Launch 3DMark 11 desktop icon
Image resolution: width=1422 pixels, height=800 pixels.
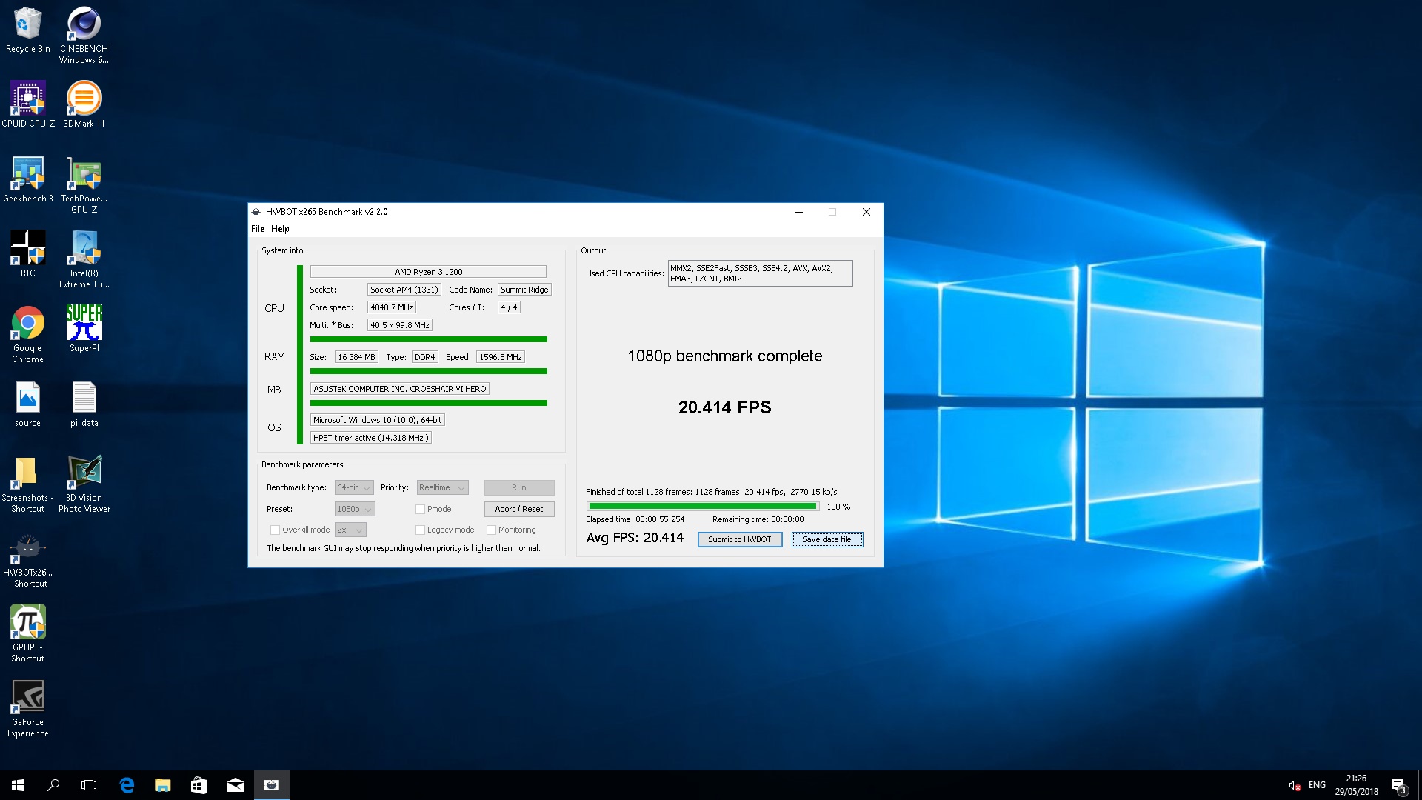[84, 104]
